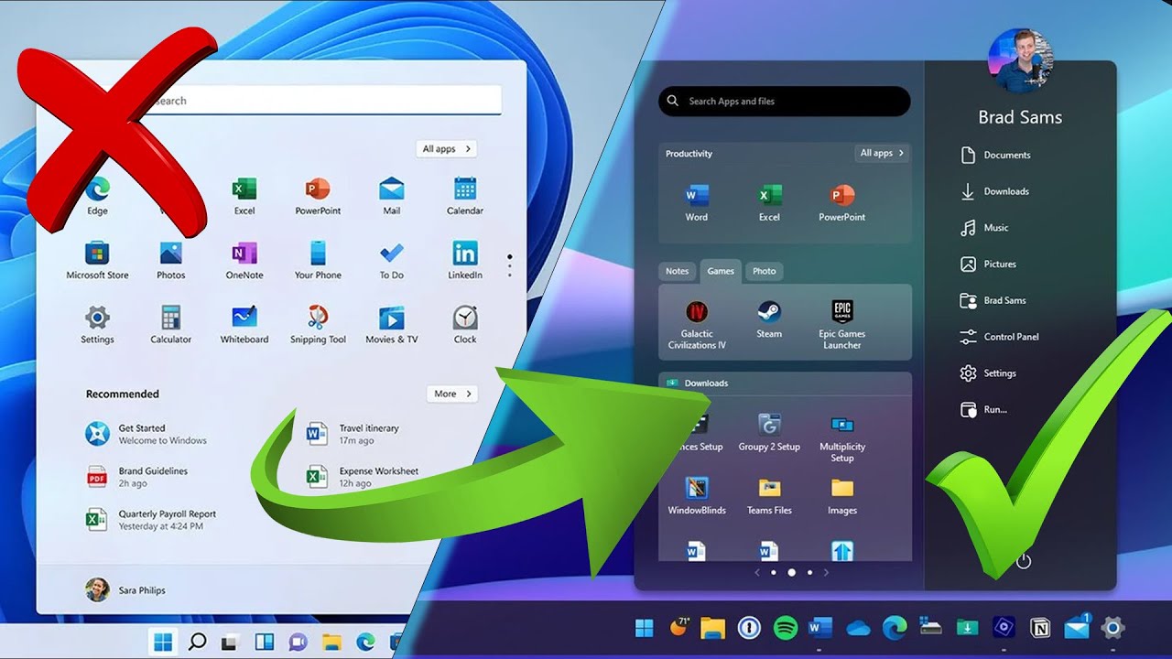
Task: Open the Expense Worksheet
Action: (363, 477)
